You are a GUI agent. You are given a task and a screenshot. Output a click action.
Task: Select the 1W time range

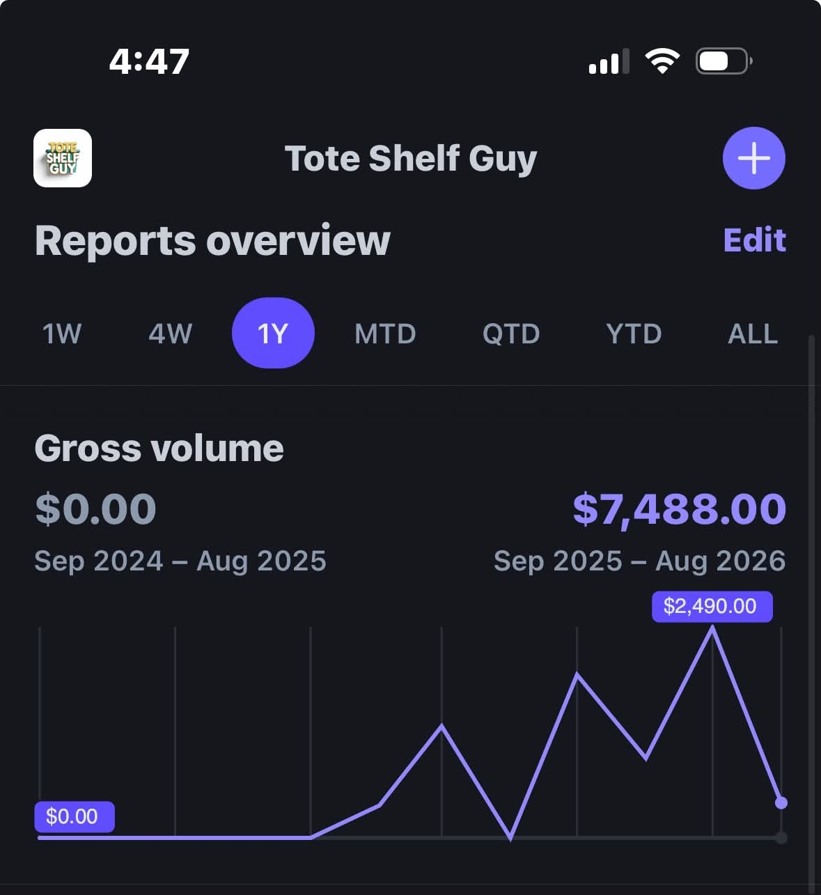pyautogui.click(x=62, y=334)
